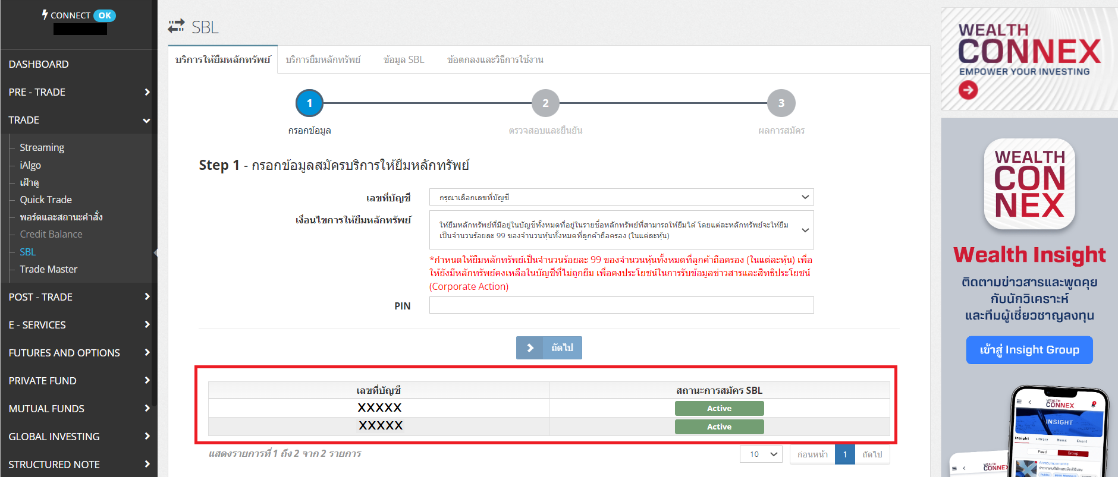Click the PIN input field
The height and width of the screenshot is (477, 1118).
(621, 305)
